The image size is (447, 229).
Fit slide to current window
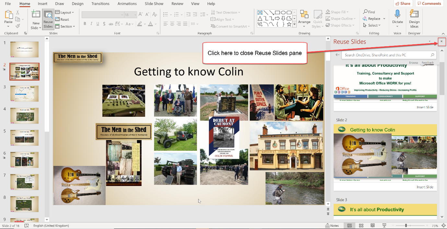pyautogui.click(x=443, y=225)
